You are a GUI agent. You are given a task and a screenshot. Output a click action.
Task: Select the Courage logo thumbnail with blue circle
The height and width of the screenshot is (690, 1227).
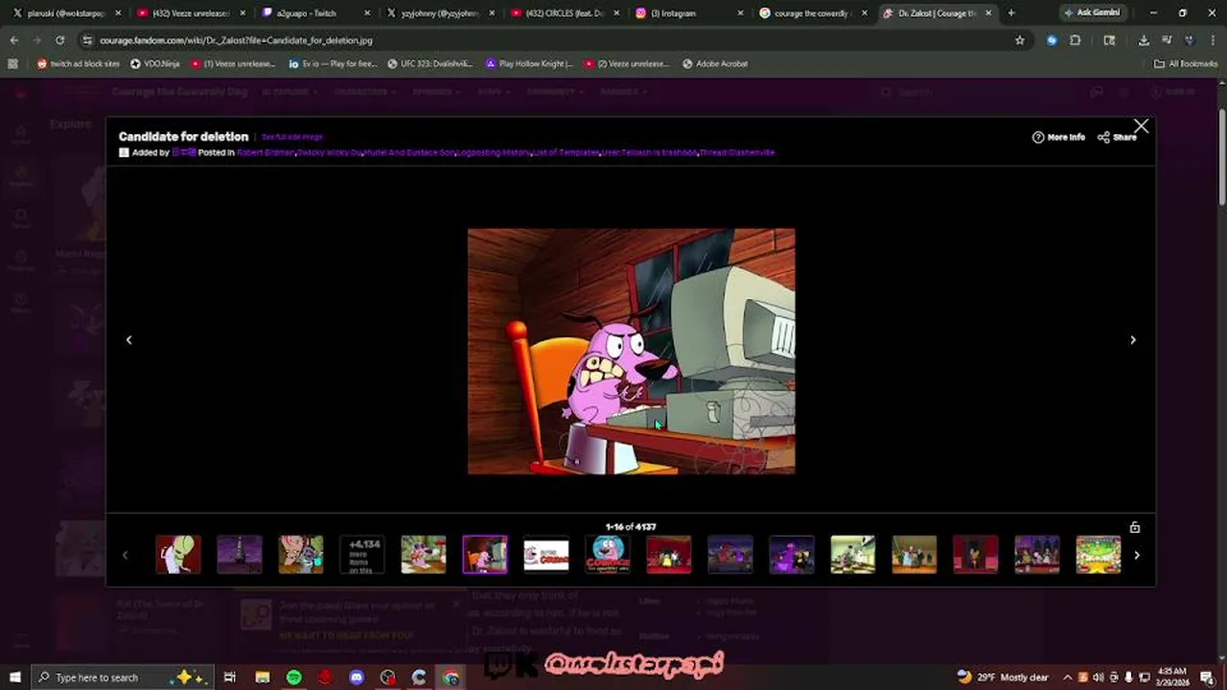[608, 555]
